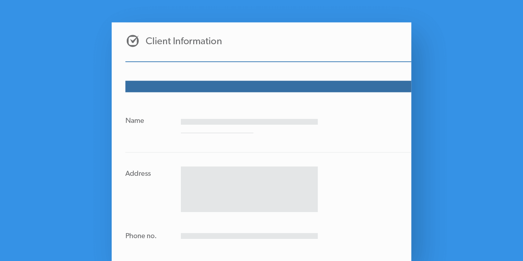Click the Phone no. label
The image size is (523, 261).
[x=141, y=236]
